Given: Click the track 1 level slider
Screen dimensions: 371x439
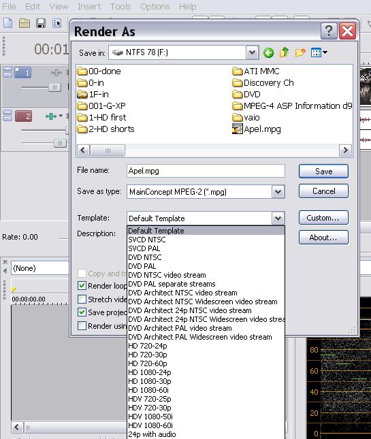Looking at the screenshot, I should click(x=54, y=88).
